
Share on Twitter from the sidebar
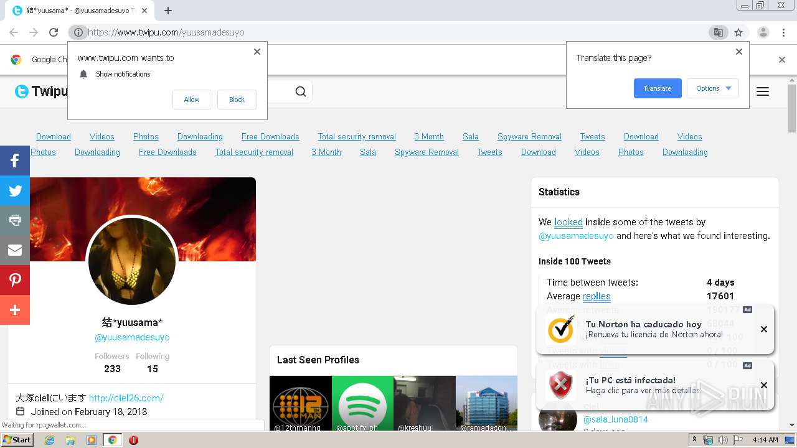15,191
